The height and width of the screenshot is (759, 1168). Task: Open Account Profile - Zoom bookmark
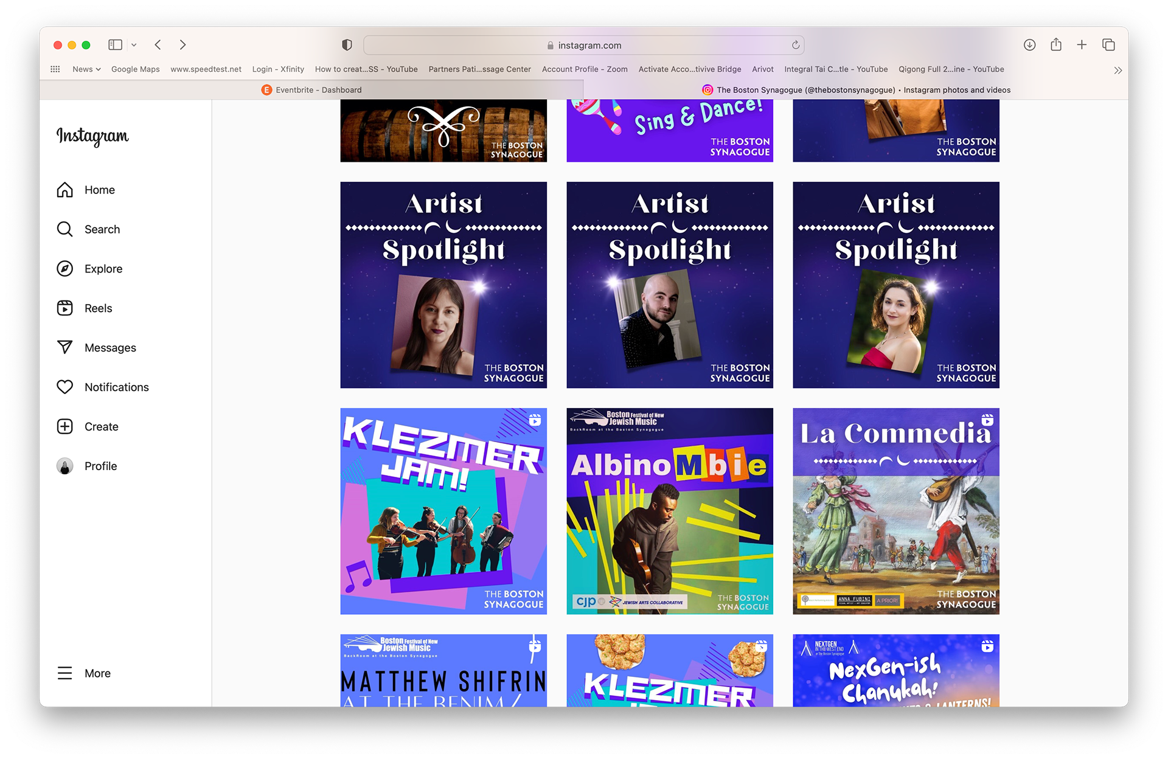click(585, 69)
